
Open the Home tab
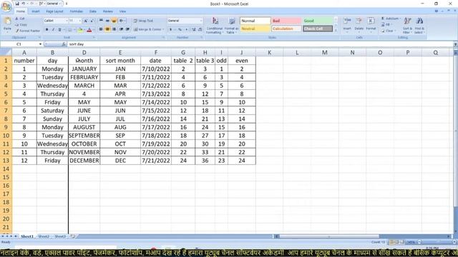tap(21, 11)
